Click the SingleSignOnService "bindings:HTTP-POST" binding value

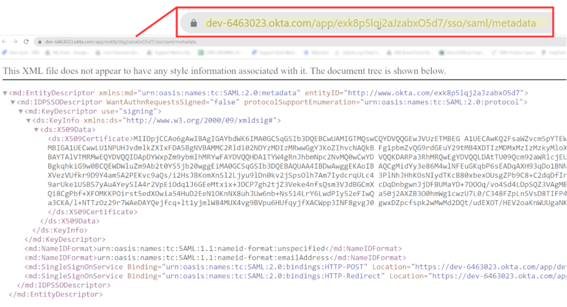click(265, 267)
